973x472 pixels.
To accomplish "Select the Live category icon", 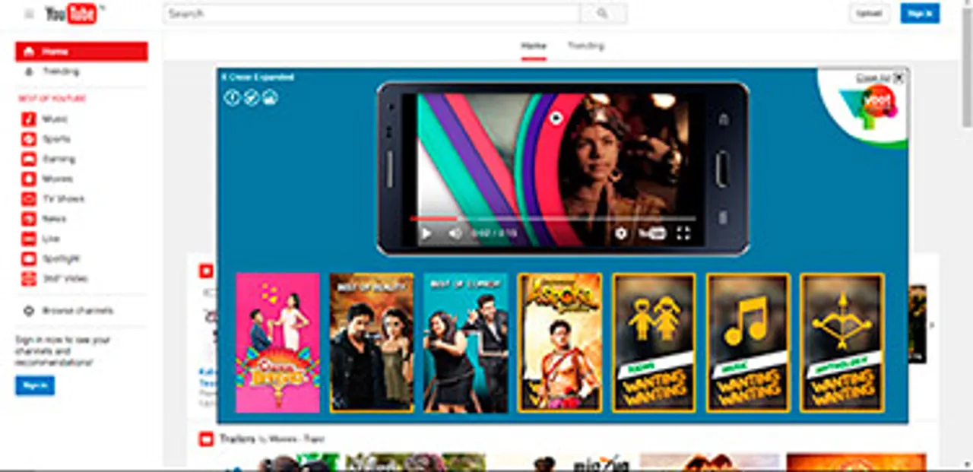I will pyautogui.click(x=28, y=239).
